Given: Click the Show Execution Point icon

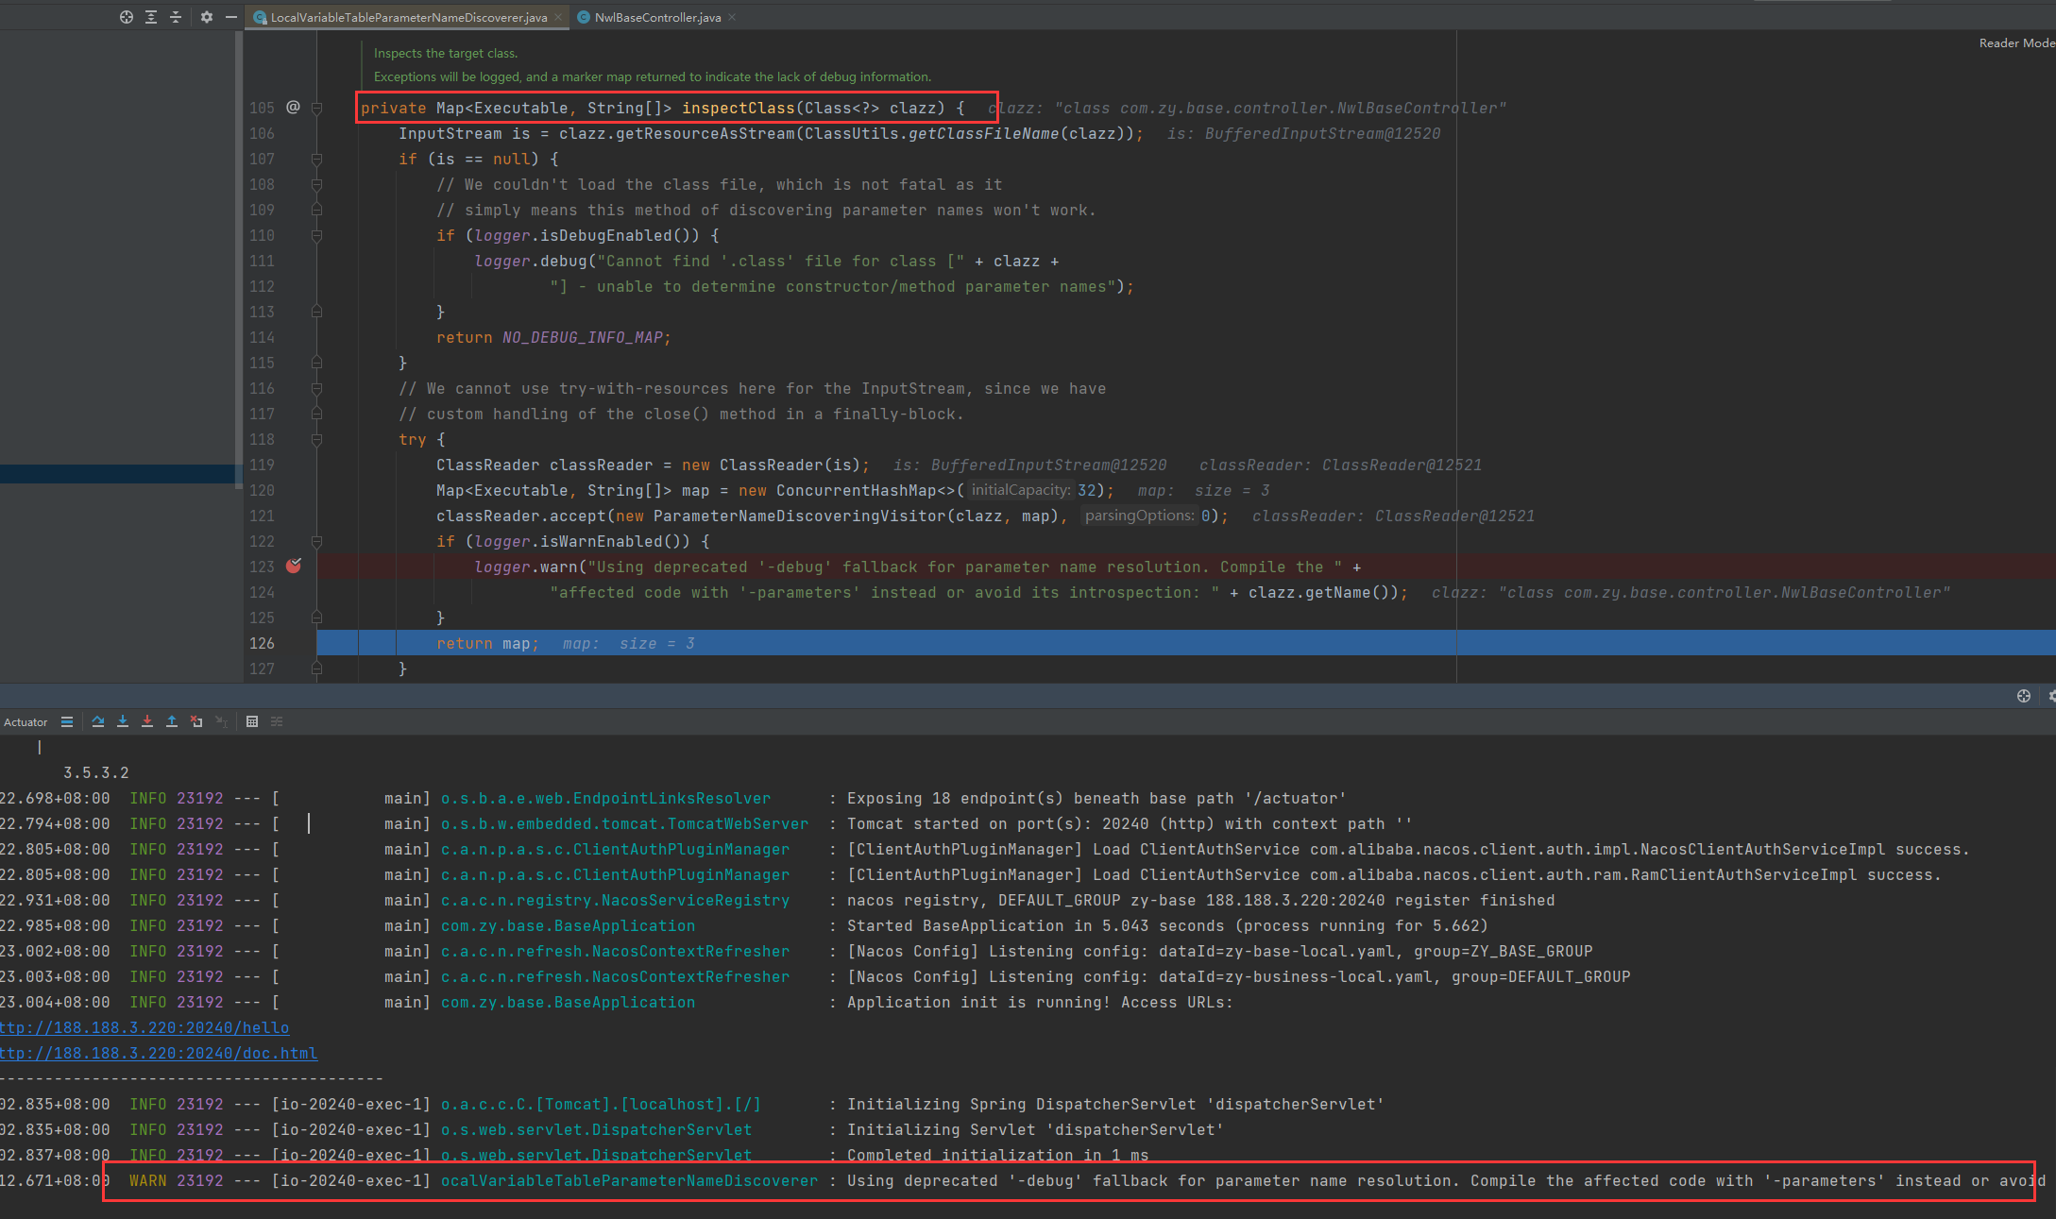Looking at the screenshot, I should (67, 721).
